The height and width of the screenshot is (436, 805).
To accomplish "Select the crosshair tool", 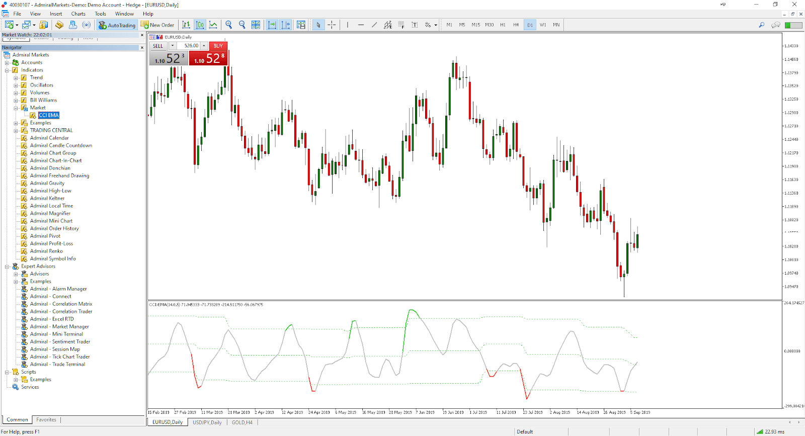I will [332, 25].
